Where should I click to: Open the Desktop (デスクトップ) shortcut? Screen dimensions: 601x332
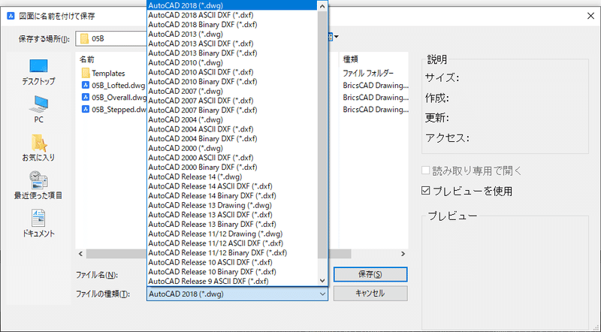click(38, 72)
